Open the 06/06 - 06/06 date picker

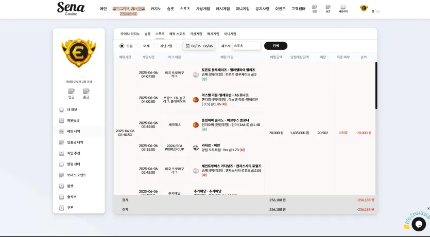point(199,46)
